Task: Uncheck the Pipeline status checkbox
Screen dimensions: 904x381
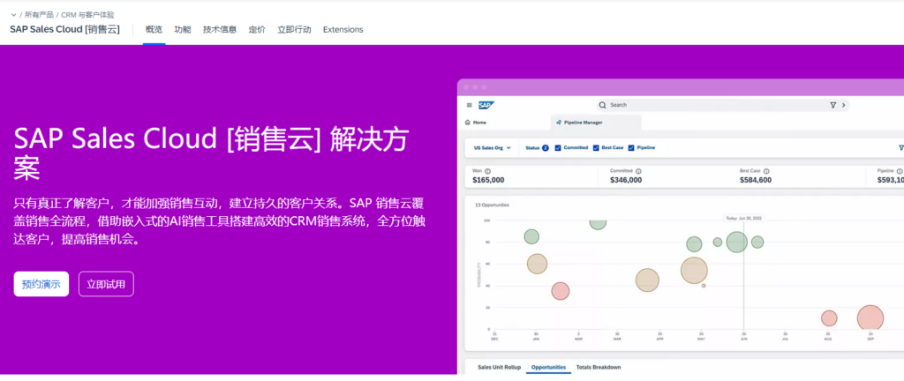Action: pyautogui.click(x=631, y=148)
